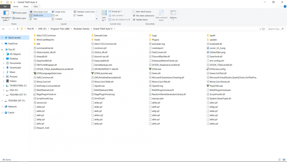The width and height of the screenshot is (287, 162).
Task: Open Downloads in navigation pane
Action: click(15, 68)
